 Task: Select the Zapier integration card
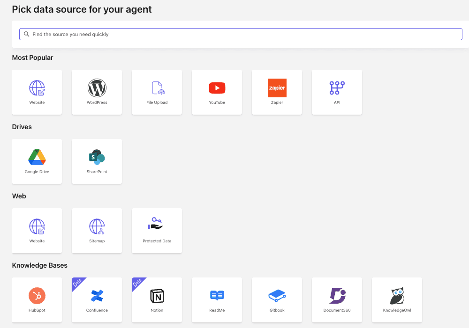tap(277, 92)
